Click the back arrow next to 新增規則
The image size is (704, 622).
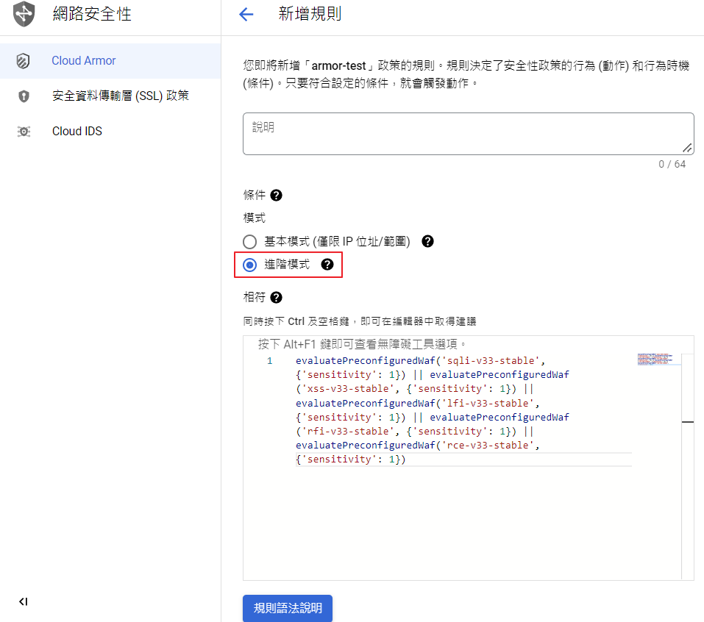click(246, 15)
